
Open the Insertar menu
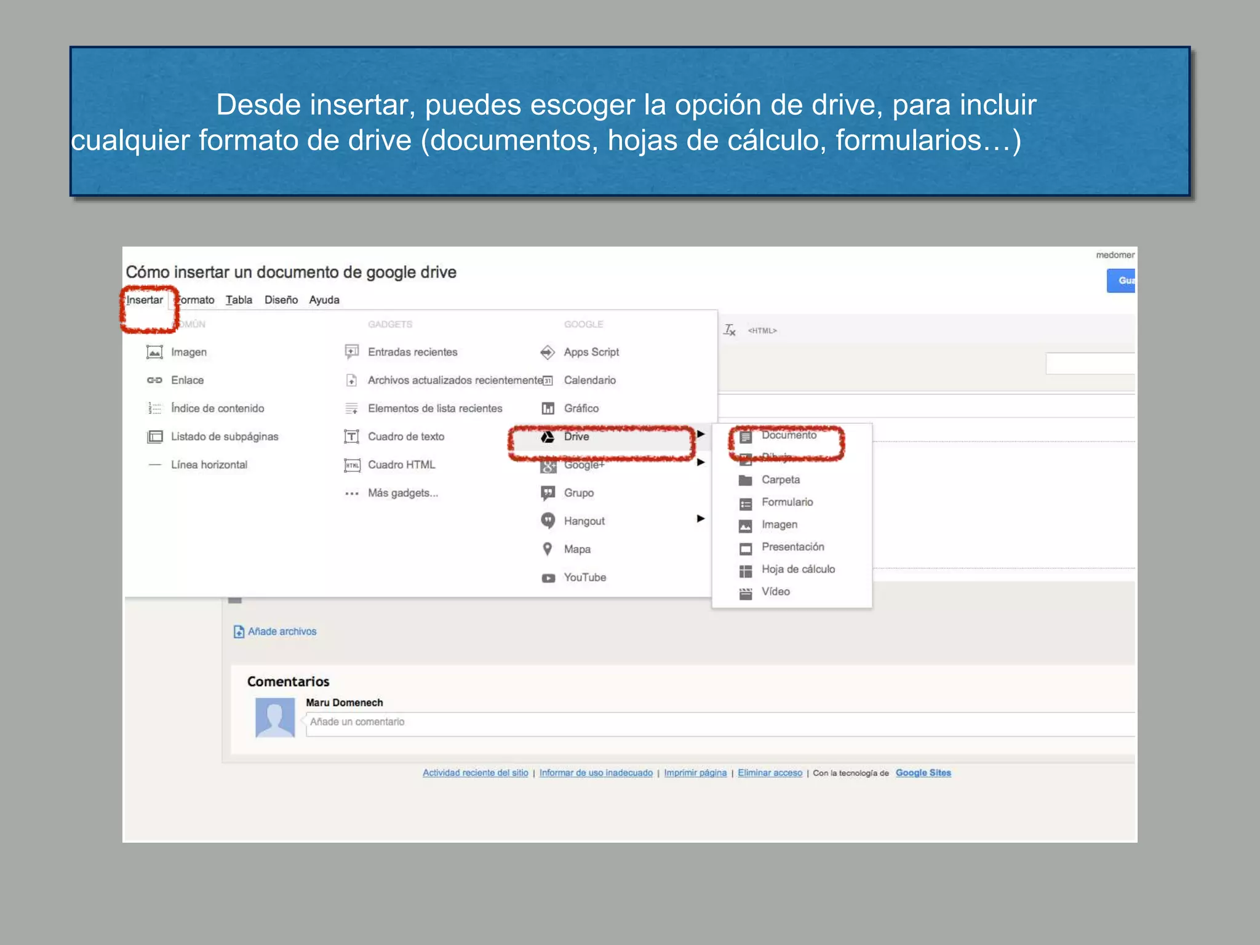click(x=145, y=300)
